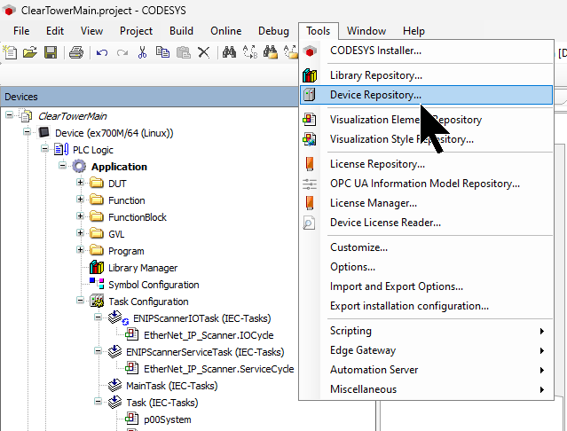Image resolution: width=567 pixels, height=431 pixels.
Task: Open the Debug menu
Action: click(x=273, y=31)
